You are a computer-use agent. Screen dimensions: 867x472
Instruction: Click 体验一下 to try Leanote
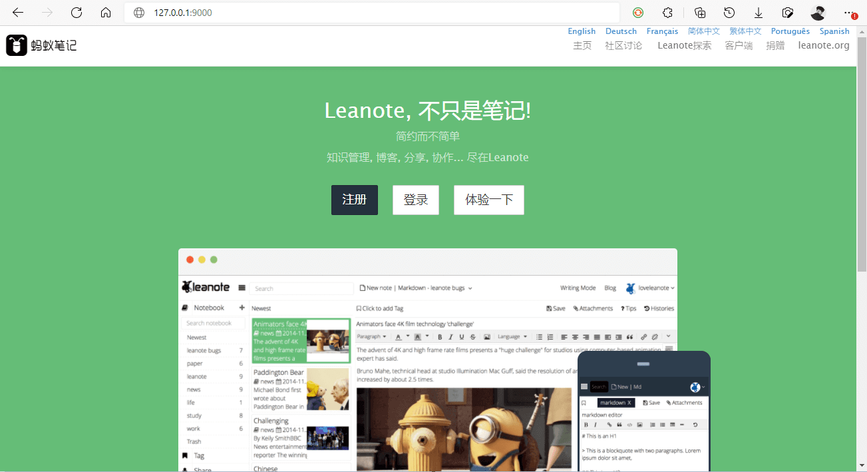click(x=488, y=200)
